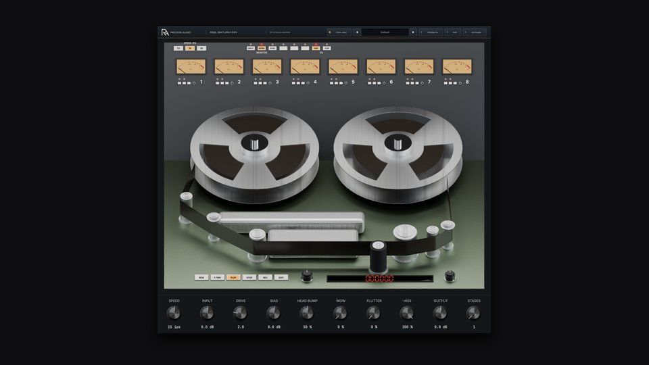Image resolution: width=649 pixels, height=365 pixels.
Task: Click the round button beside channel 1
Action: coord(194,83)
